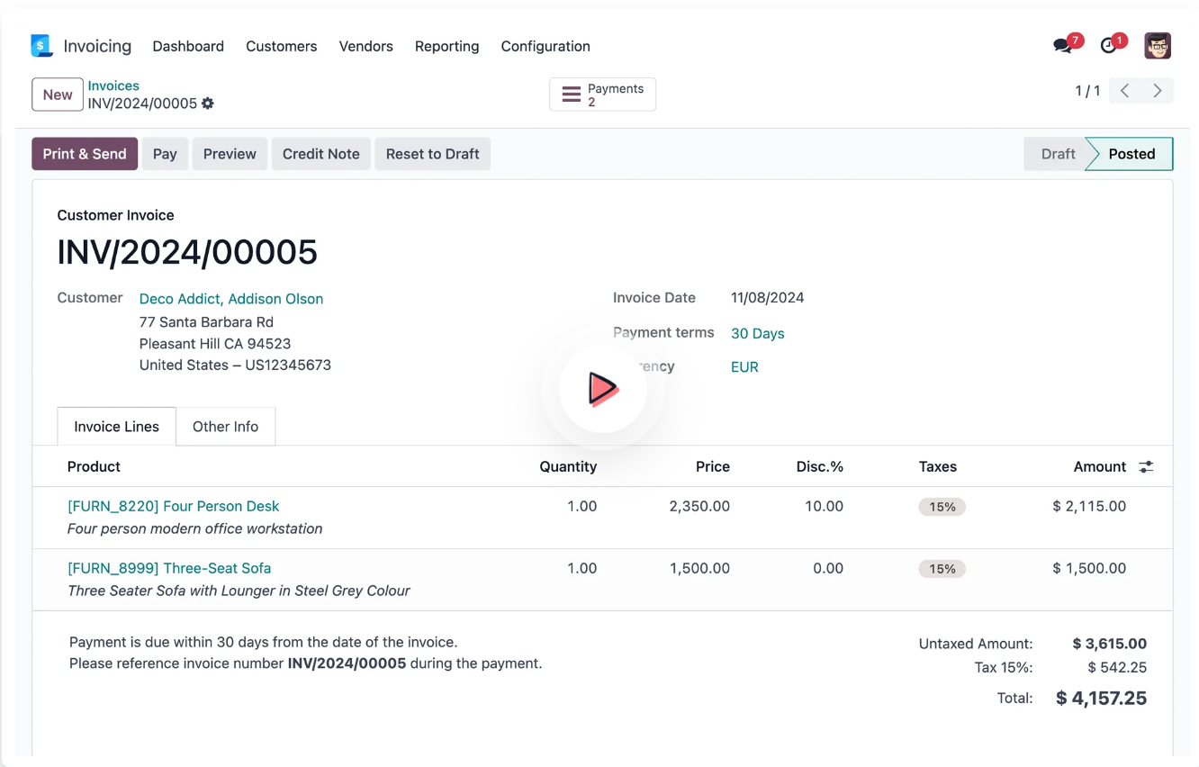Click the Product column header
This screenshot has width=1199, height=767.
click(x=94, y=466)
